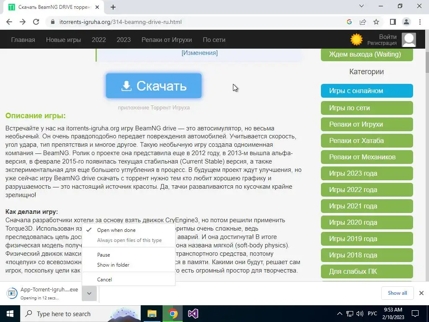Viewport: 429px width, 322px height.
Task: Click Chrome icon on taskbar
Action: point(173,314)
